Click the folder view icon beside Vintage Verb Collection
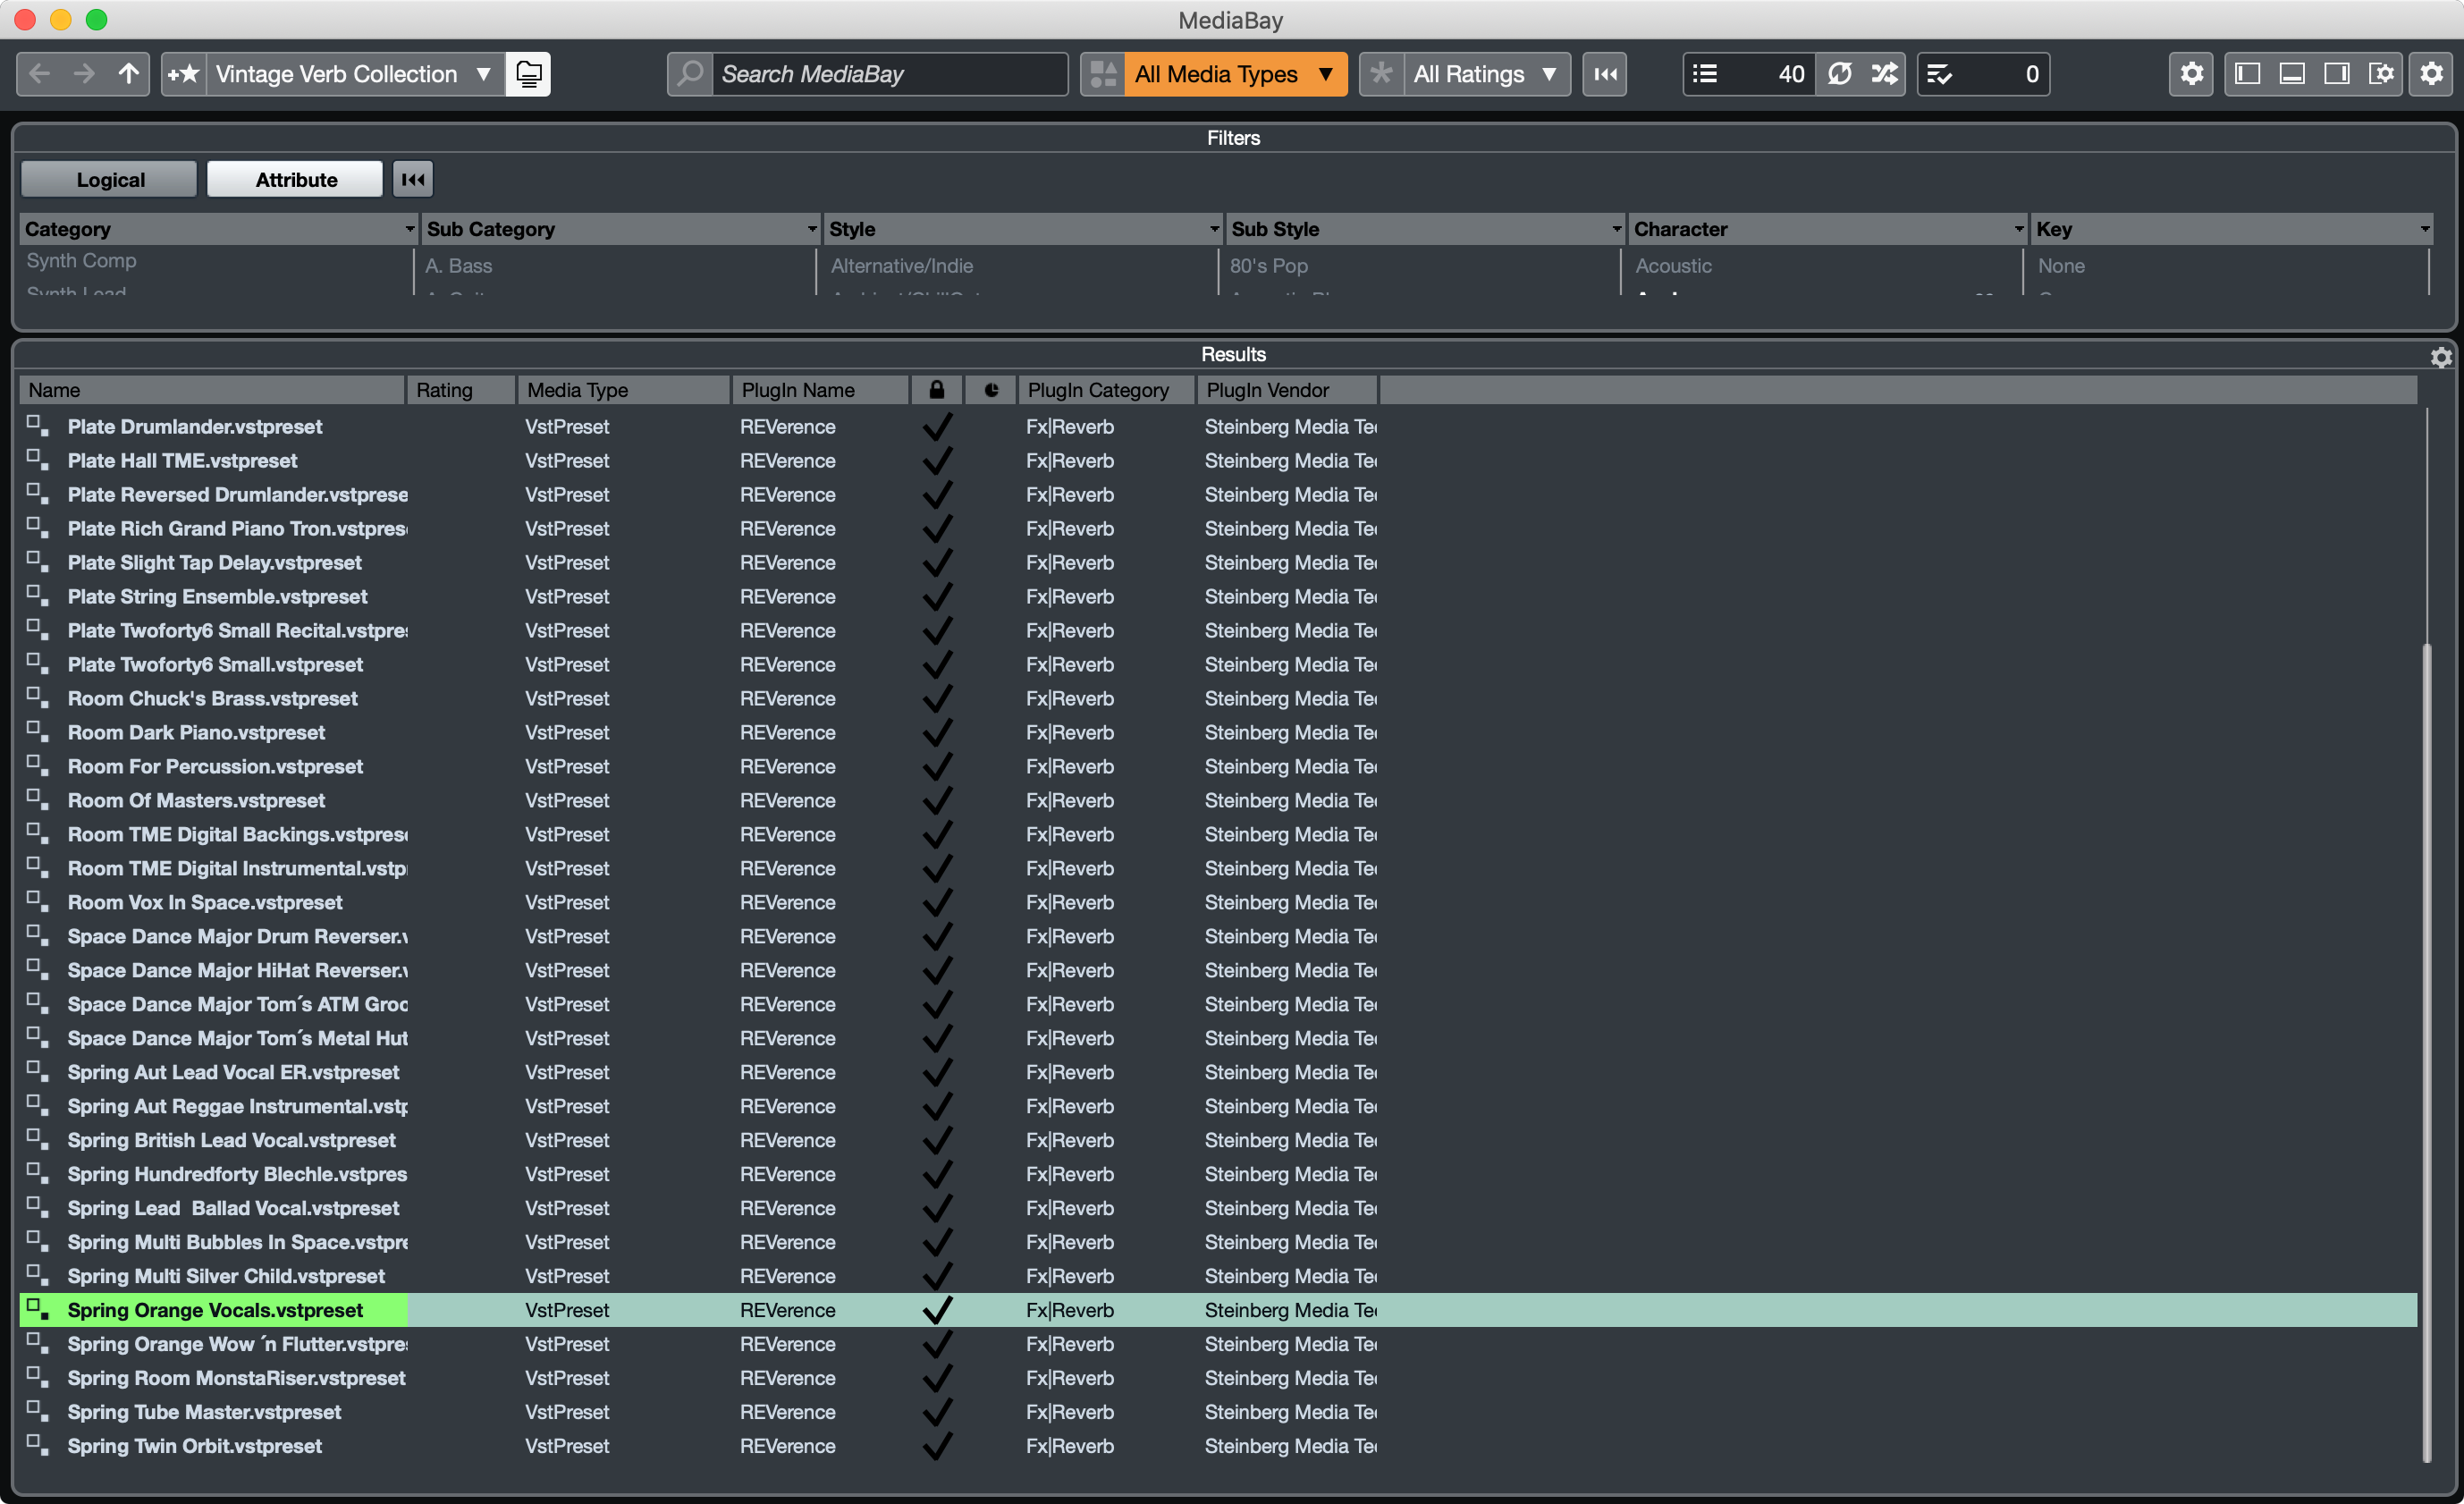This screenshot has width=2464, height=1504. (528, 74)
